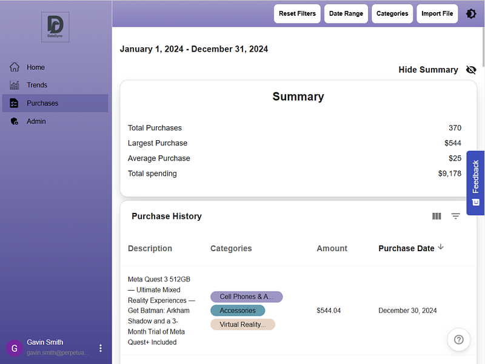Viewport: 485px width, 364px height.
Task: Click the Purchases checklist icon
Action: pos(14,103)
